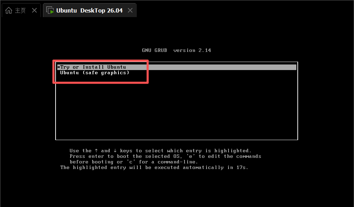Click the "Press enter to boot the selected OS" line
The width and height of the screenshot is (354, 207).
pyautogui.click(x=165, y=156)
